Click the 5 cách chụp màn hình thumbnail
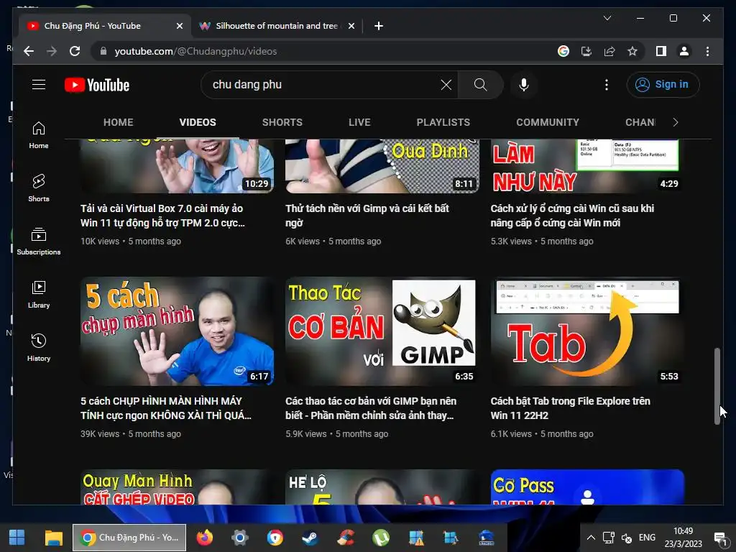The height and width of the screenshot is (552, 736). click(177, 331)
